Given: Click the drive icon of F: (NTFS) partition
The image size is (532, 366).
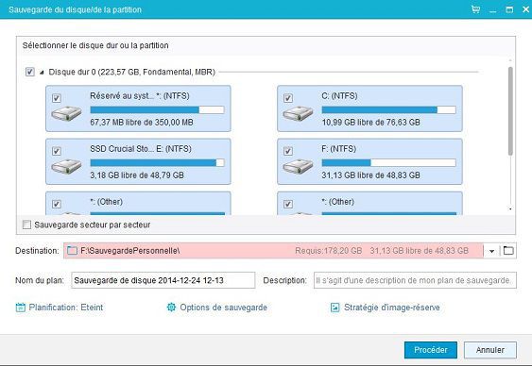Looking at the screenshot, I should (298, 166).
